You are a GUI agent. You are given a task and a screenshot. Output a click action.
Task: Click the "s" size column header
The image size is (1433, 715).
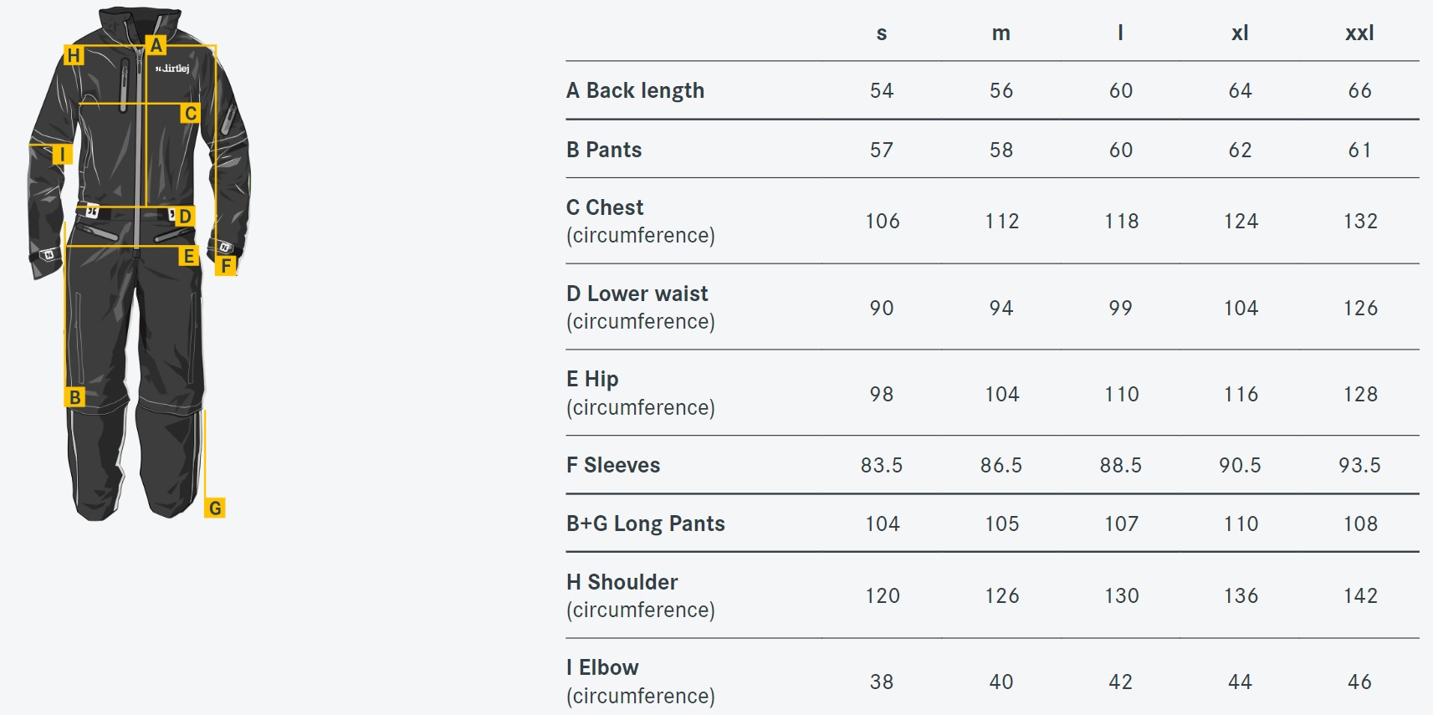[x=881, y=33]
